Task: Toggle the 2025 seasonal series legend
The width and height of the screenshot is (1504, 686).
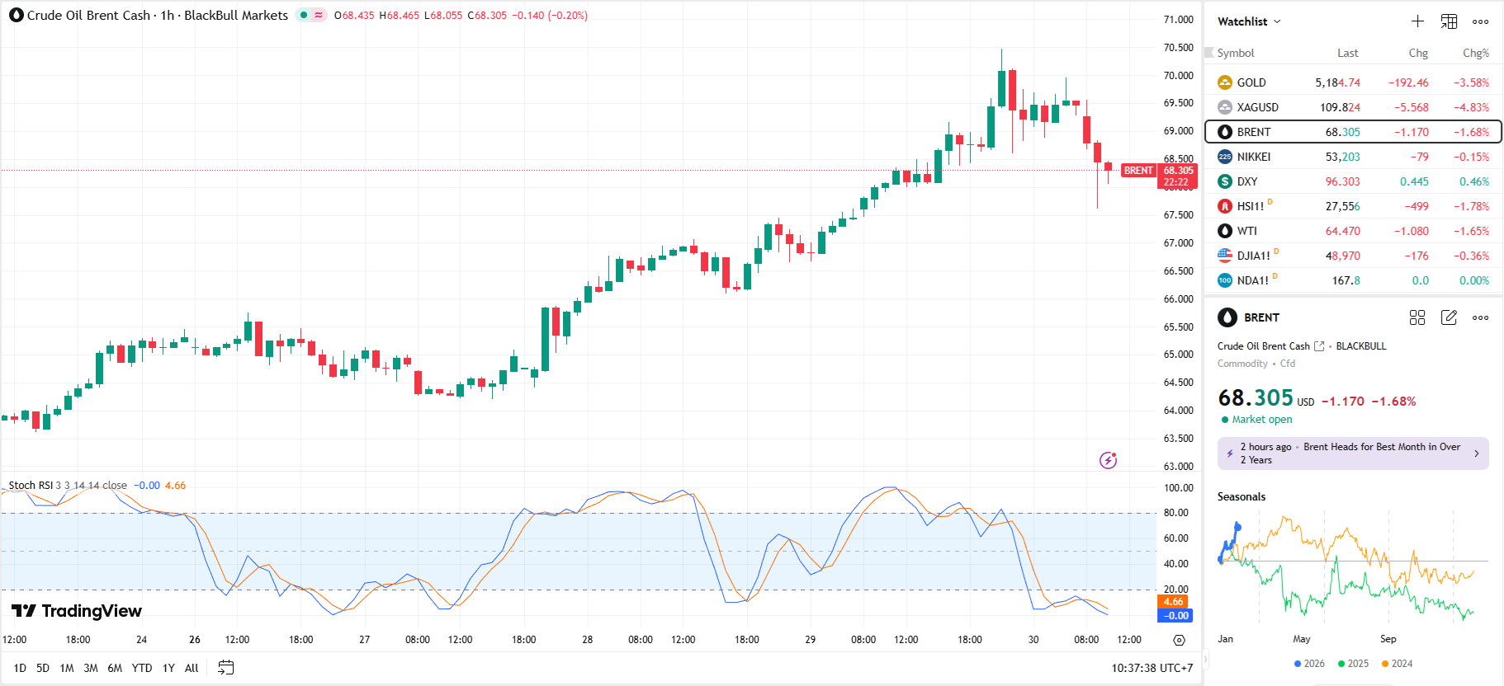Action: 1353,664
